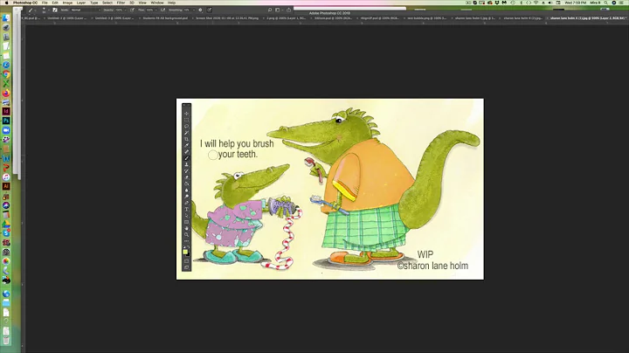This screenshot has width=629, height=353.
Task: Open smoothing options gear icon
Action: 200,10
